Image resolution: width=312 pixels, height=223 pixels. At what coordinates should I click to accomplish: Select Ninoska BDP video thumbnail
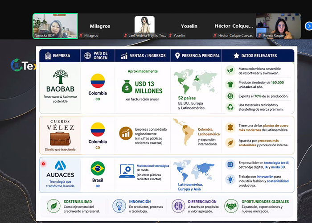[x=55, y=26]
